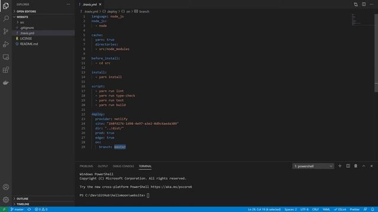Viewport: 378px width, 212px height.
Task: Click on in the breadcrumb
Action: pos(128,12)
